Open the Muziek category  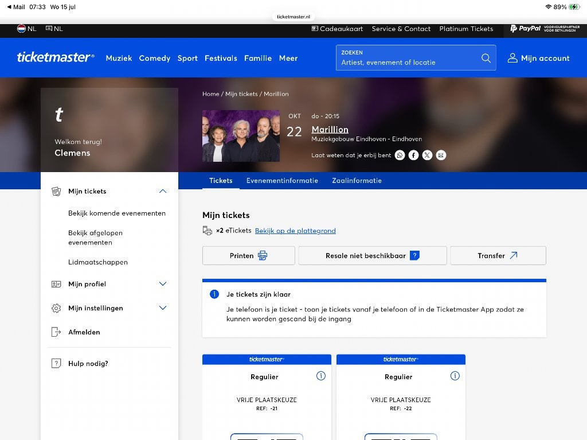[x=119, y=58]
